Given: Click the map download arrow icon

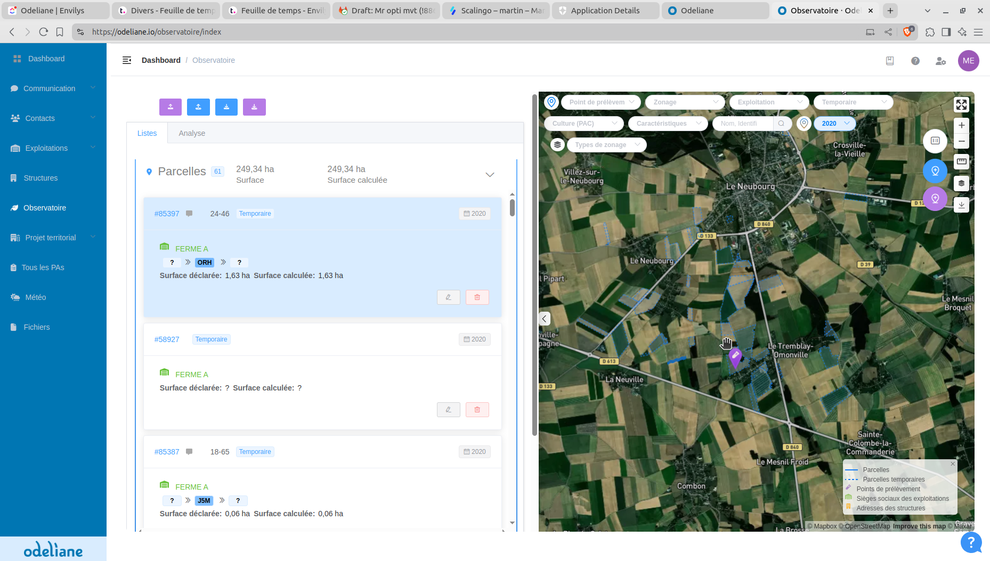Looking at the screenshot, I should coord(961,205).
